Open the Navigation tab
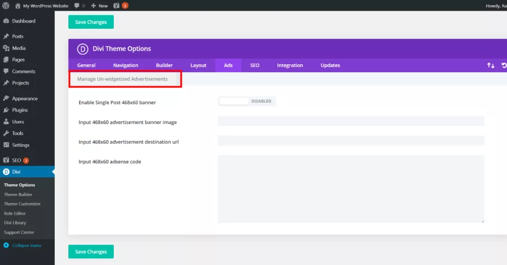 coord(126,65)
